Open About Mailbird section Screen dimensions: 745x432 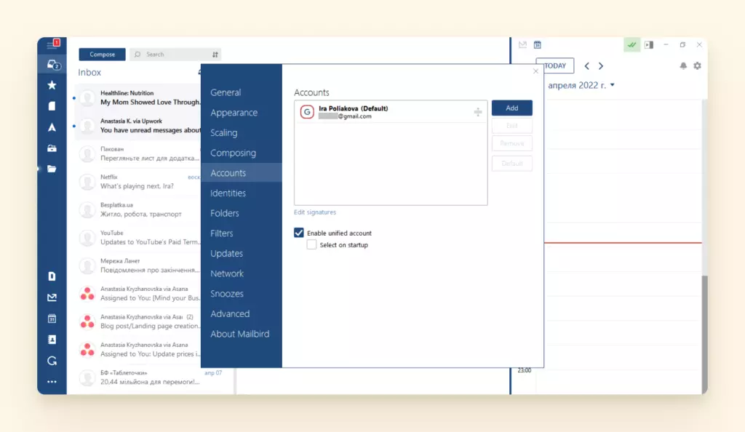pos(242,334)
